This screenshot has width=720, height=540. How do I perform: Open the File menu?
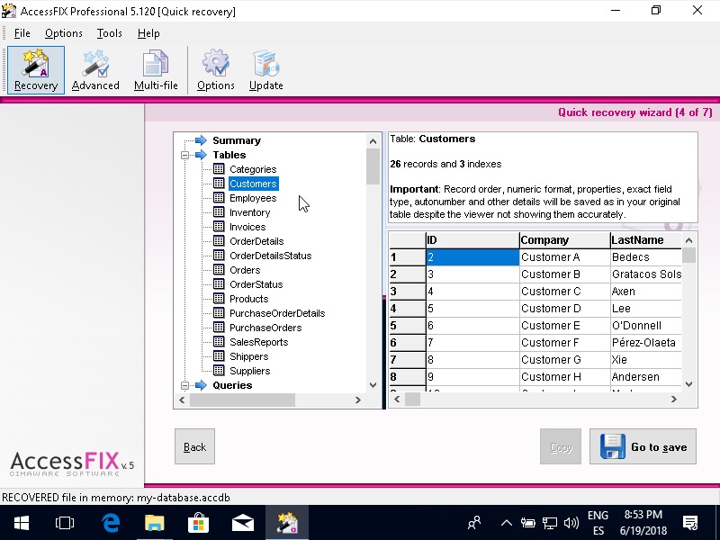pos(22,33)
